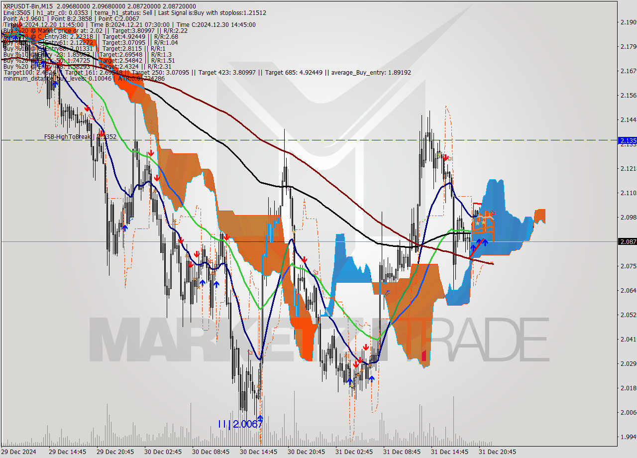Click the 2.064 price axis label
The width and height of the screenshot is (637, 458).
click(x=628, y=290)
